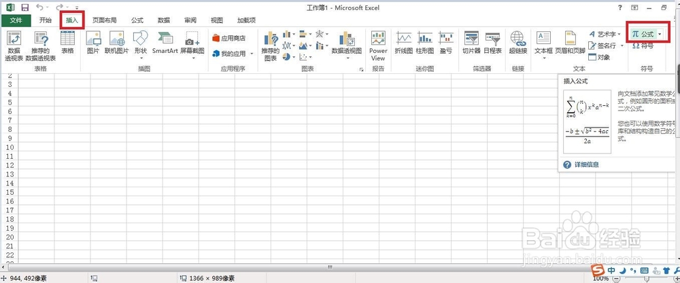Click the Equation (公式) pi button
680x283 pixels.
(643, 34)
